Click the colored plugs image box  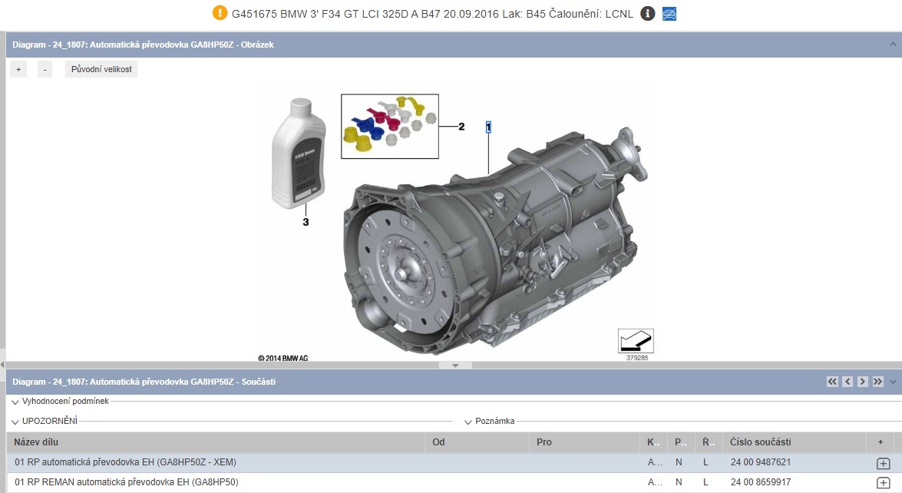click(390, 127)
